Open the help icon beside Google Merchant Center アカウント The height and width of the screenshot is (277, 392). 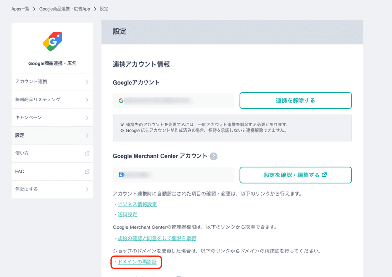(213, 156)
